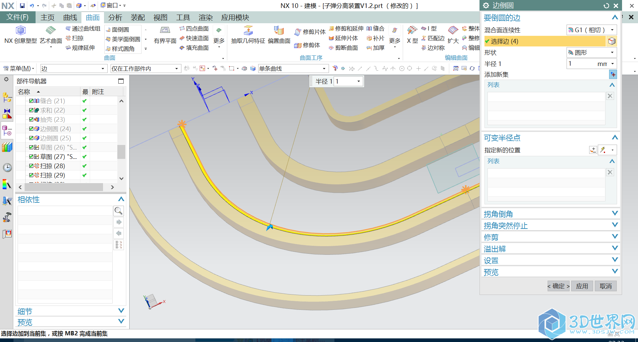Select the 抽取几何特征 tool
Image resolution: width=638 pixels, height=342 pixels.
248,31
